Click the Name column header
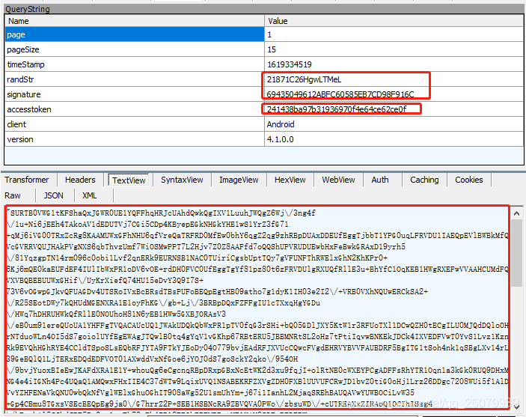 tap(135, 21)
